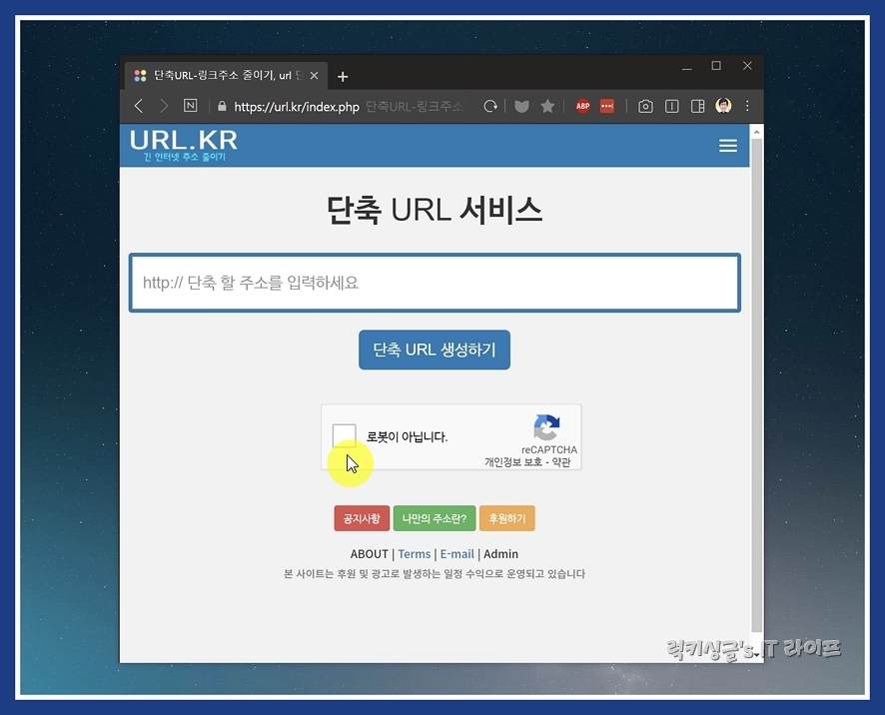Open the Adblock Plus (ABP) extension icon

pyautogui.click(x=583, y=106)
